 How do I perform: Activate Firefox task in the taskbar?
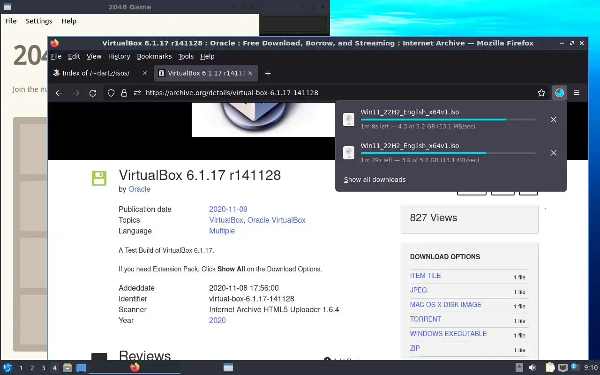pyautogui.click(x=135, y=367)
